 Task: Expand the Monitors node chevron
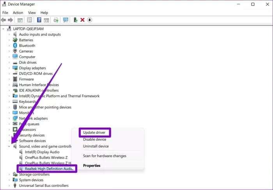point(9,113)
